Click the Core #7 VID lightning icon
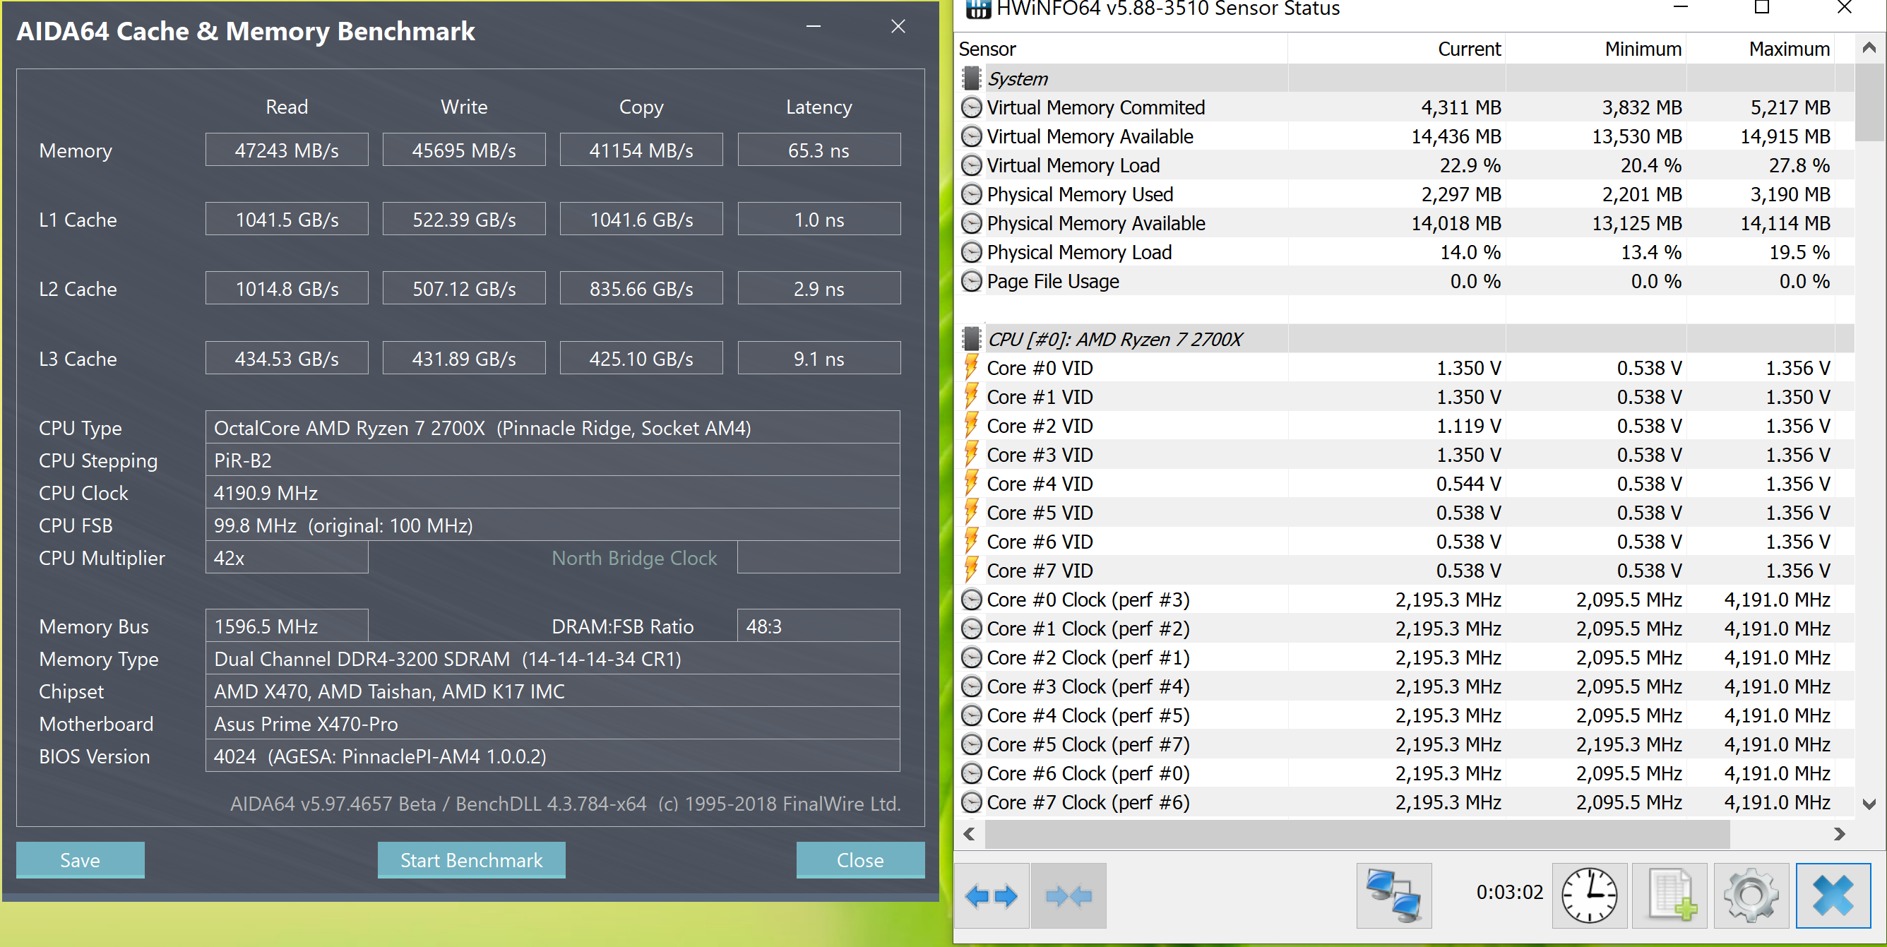The width and height of the screenshot is (1887, 947). point(971,571)
